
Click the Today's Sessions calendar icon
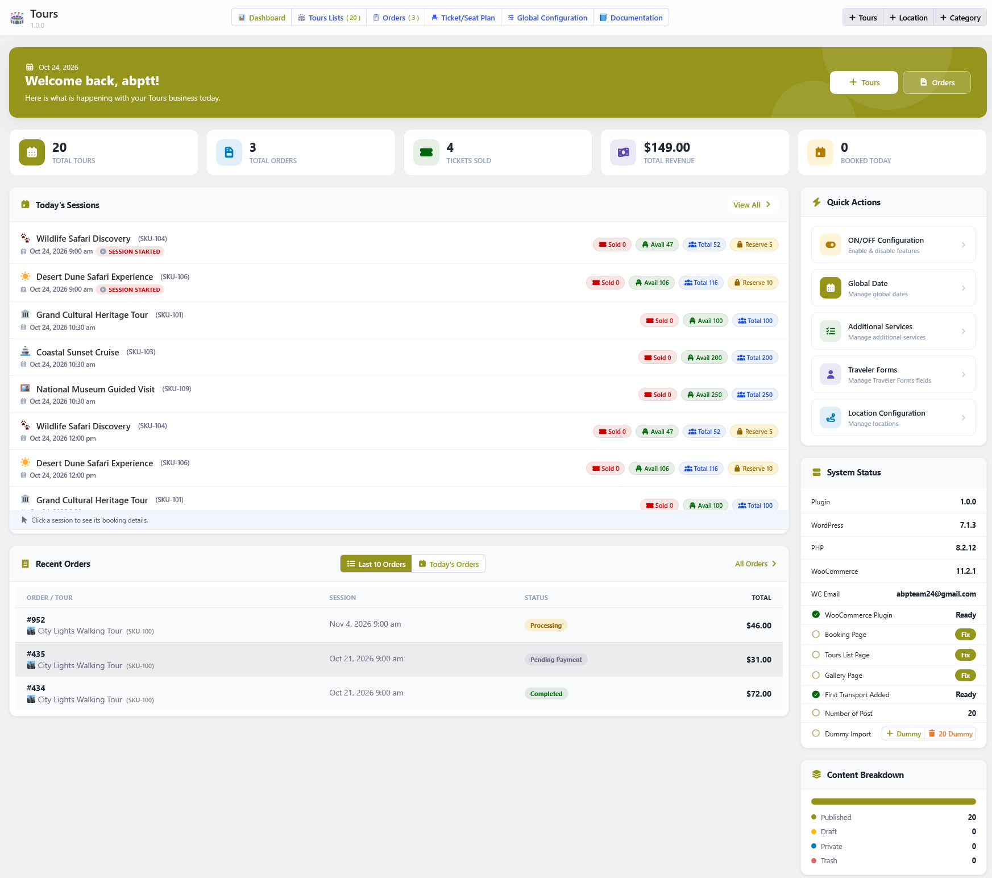[x=25, y=204]
